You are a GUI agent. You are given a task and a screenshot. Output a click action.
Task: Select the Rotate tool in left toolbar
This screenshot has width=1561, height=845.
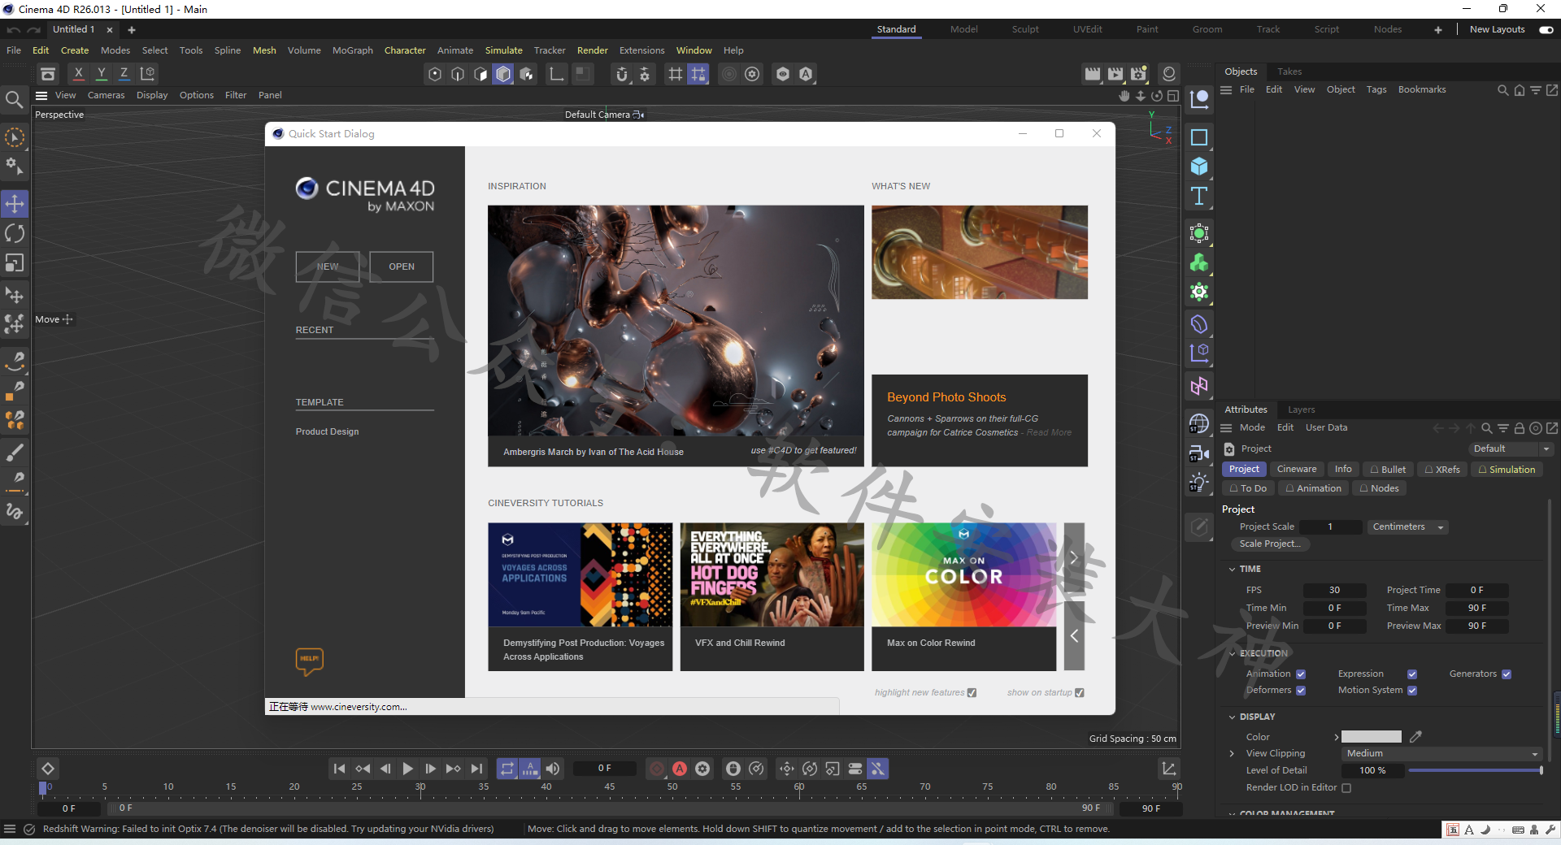[x=15, y=233]
